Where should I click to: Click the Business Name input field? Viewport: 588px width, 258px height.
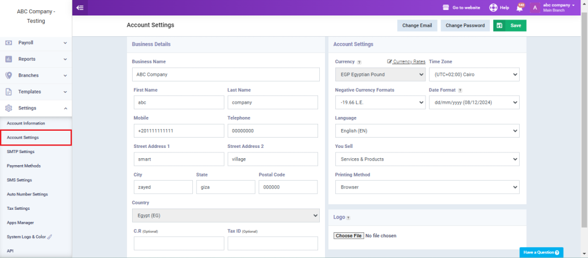point(226,75)
